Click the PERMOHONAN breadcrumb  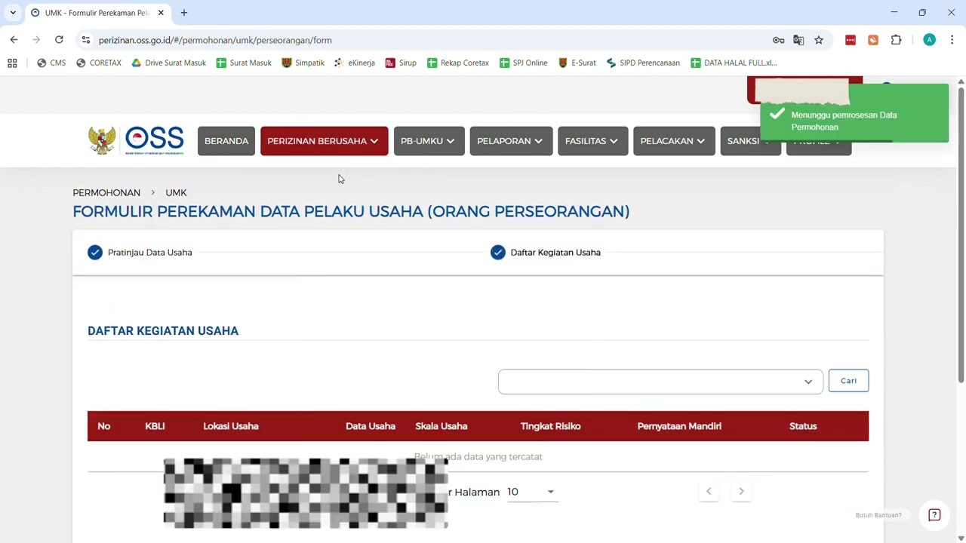106,193
